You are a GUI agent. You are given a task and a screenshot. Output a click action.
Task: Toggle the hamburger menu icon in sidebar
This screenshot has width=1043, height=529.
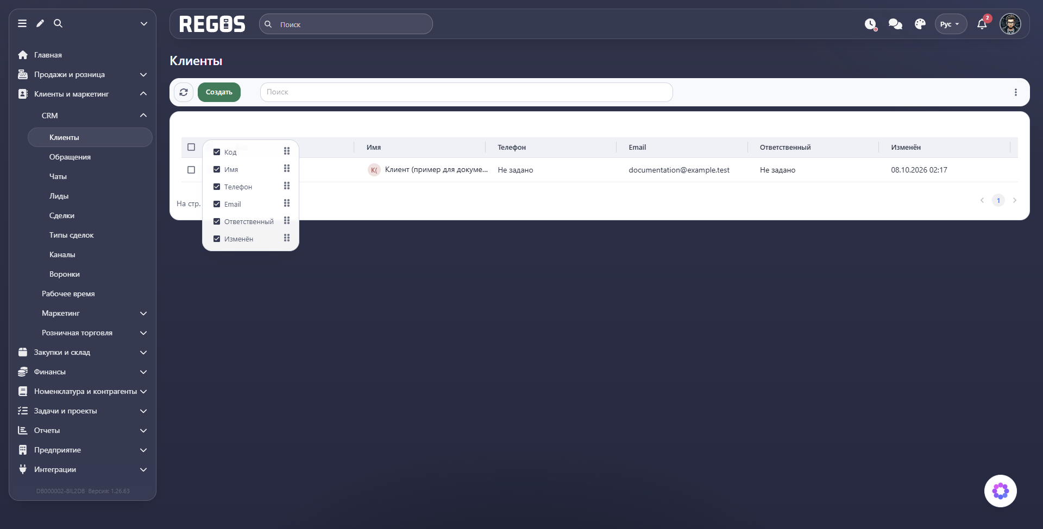pos(22,23)
